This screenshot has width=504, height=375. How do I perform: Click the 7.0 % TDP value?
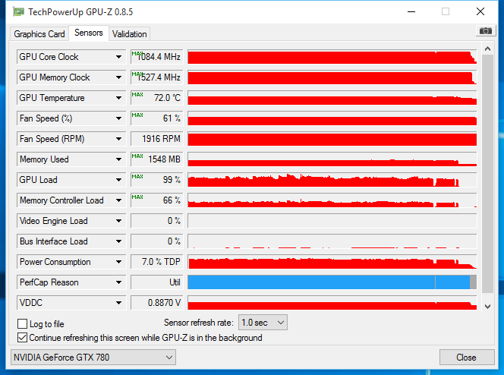point(157,262)
